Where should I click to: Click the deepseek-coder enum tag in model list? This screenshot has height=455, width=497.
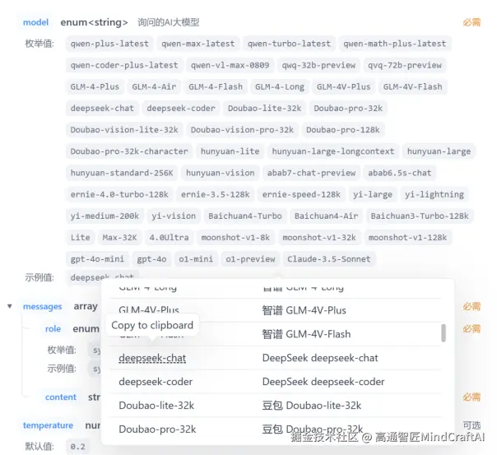coord(181,108)
